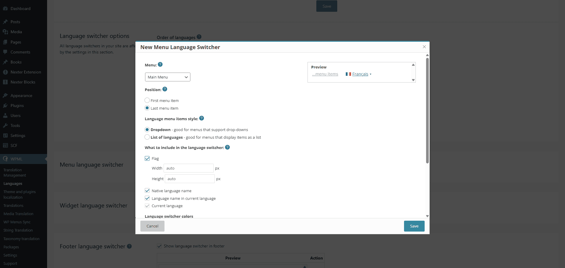Click the French flag in the preview
This screenshot has height=268, width=565.
click(x=348, y=74)
